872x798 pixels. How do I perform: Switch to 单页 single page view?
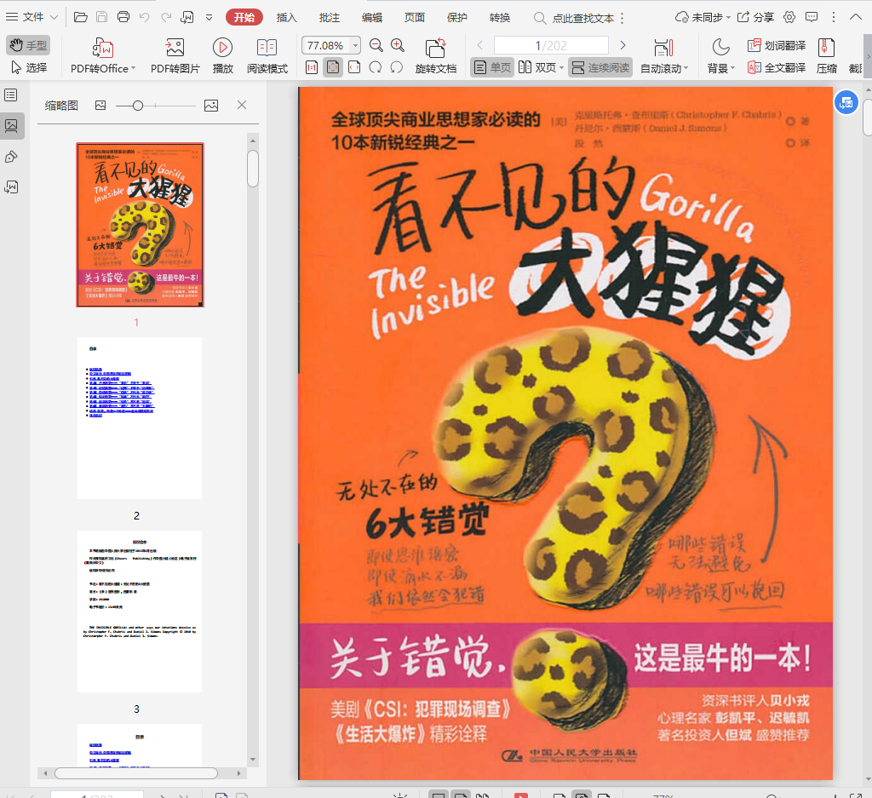point(492,67)
